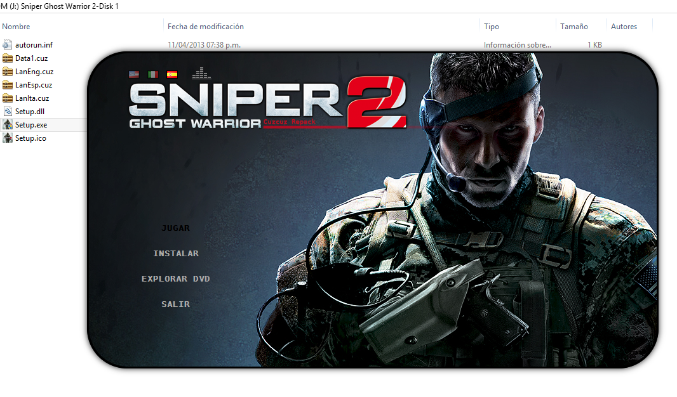Screen dimensions: 677x397
Task: Click the Setup.exe application icon
Action: pos(8,125)
